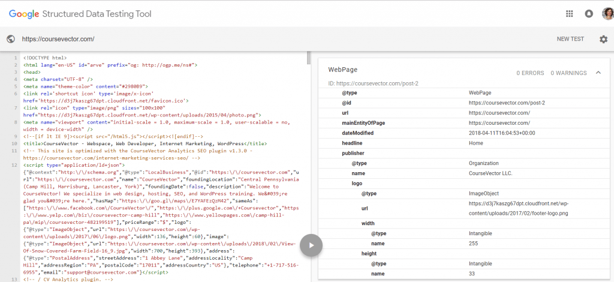Click the width name value 255

(x=473, y=244)
